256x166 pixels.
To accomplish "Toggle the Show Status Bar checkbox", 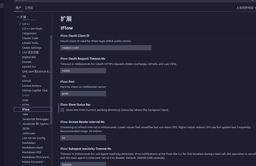I will pos(62,110).
